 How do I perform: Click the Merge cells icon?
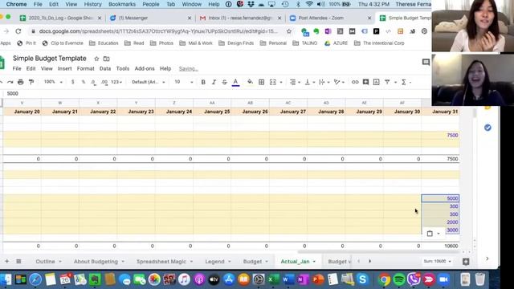coord(273,82)
